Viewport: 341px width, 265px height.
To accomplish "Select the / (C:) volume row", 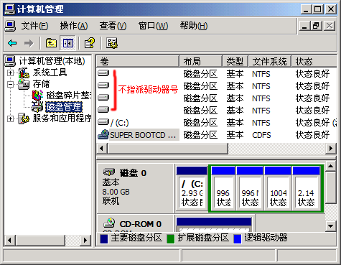I will coord(217,123).
